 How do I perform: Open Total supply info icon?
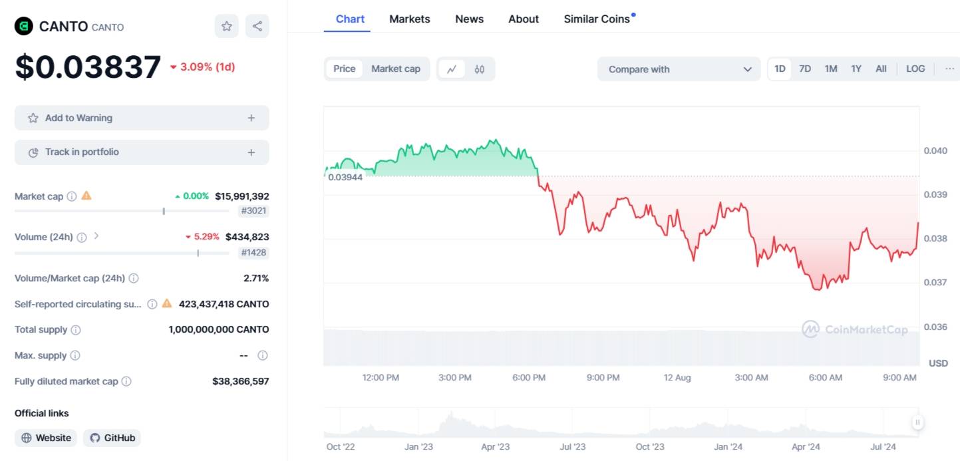[76, 330]
